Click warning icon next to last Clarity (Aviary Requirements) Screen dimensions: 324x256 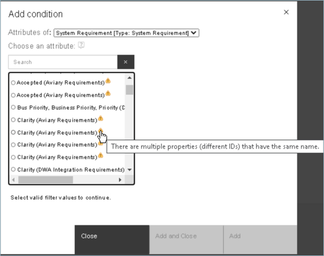click(x=100, y=155)
